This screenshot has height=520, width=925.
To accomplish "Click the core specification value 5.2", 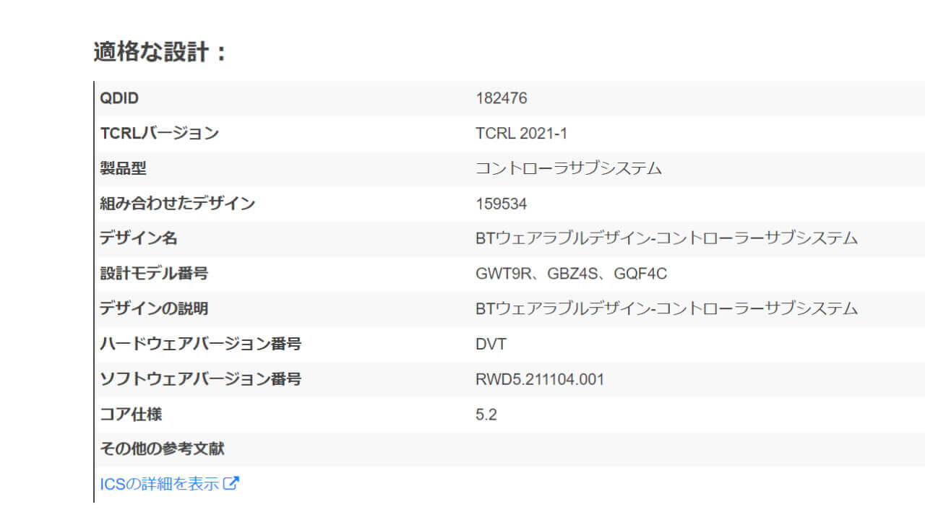I will (x=486, y=415).
